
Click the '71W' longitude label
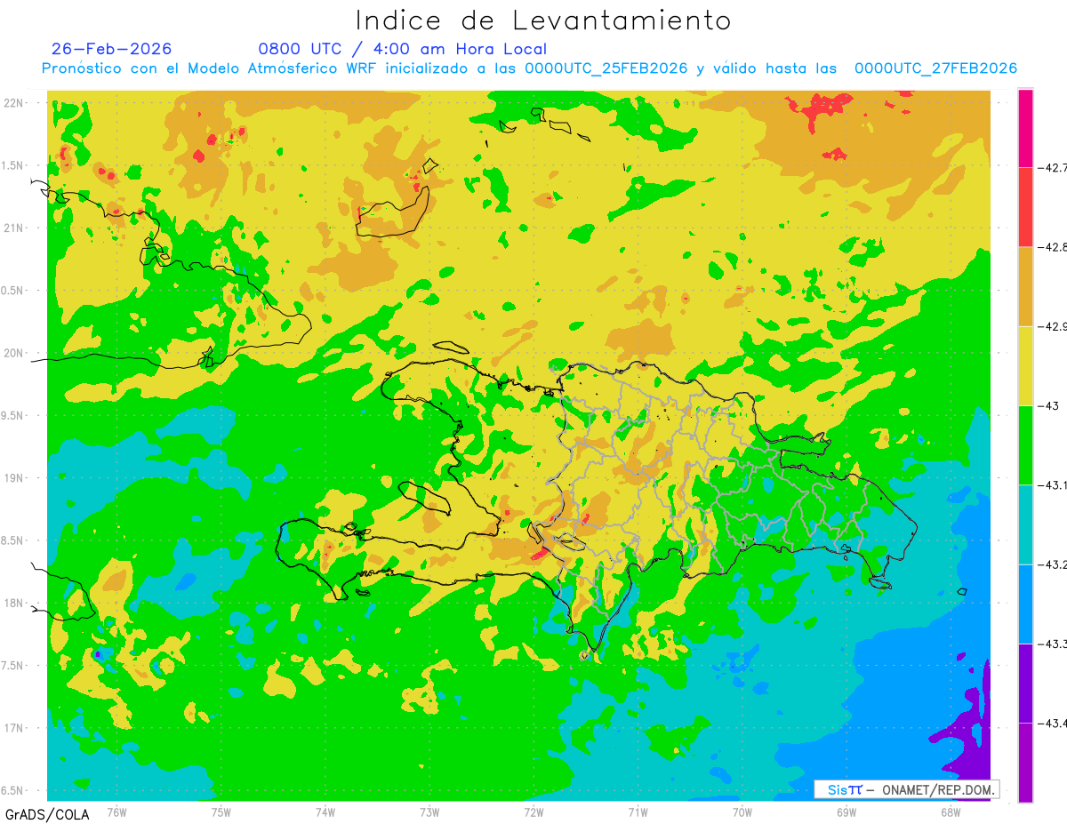pyautogui.click(x=638, y=812)
